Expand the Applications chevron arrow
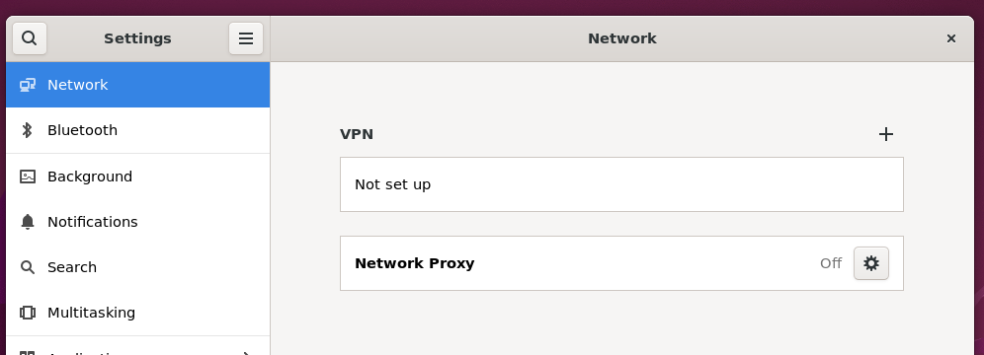The image size is (984, 355). (247, 352)
